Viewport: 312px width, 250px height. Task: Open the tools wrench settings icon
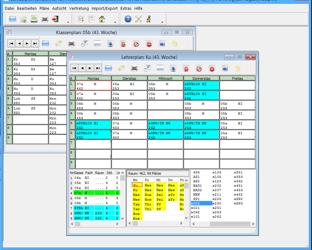[138, 19]
